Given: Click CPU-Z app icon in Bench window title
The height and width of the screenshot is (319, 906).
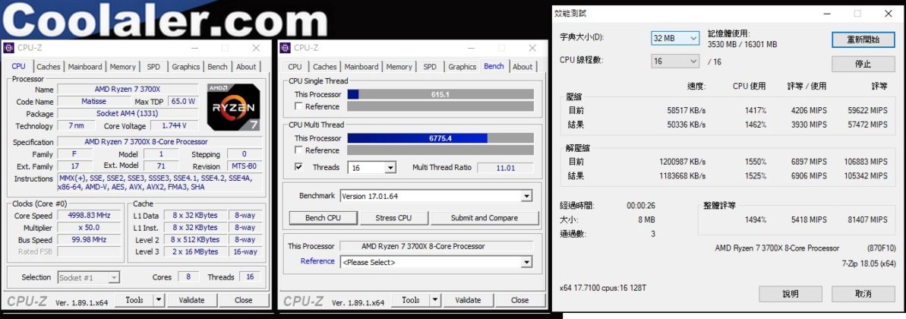Looking at the screenshot, I should point(285,47).
